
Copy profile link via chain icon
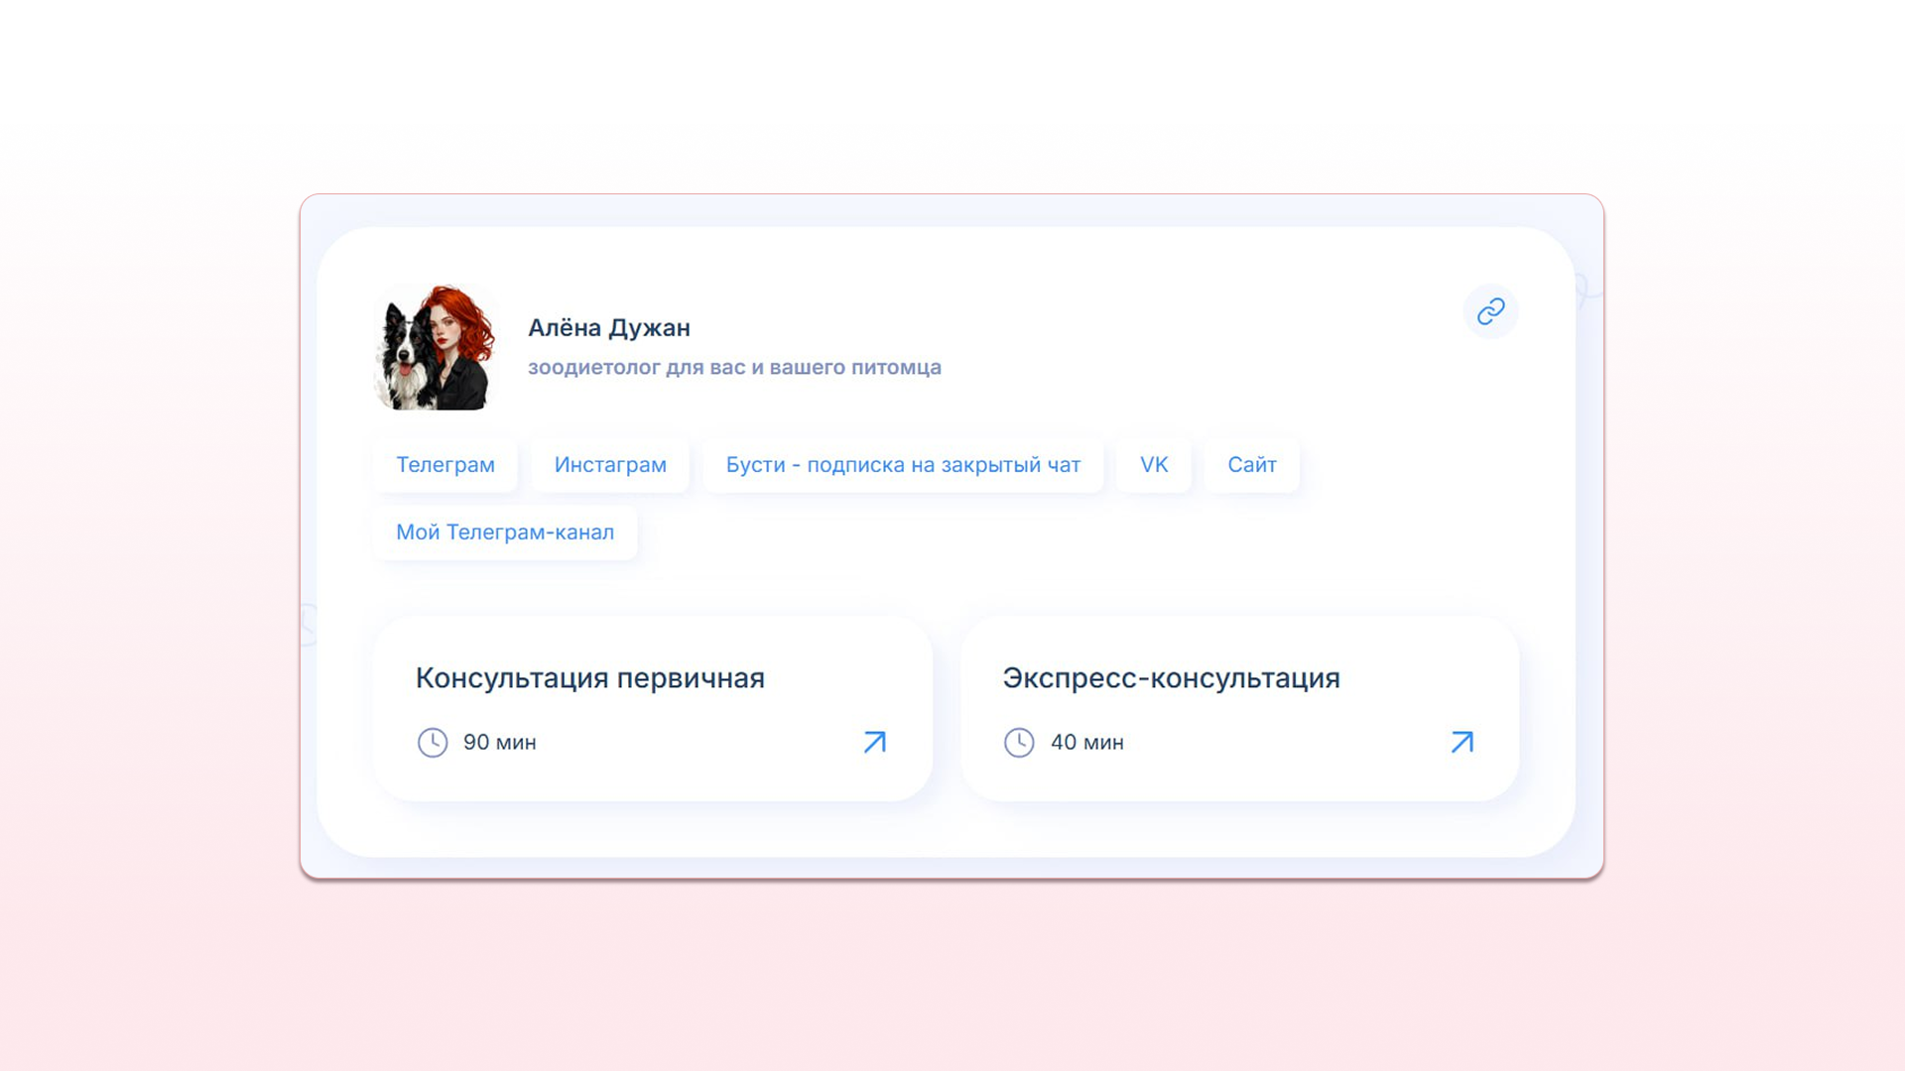[x=1490, y=311]
